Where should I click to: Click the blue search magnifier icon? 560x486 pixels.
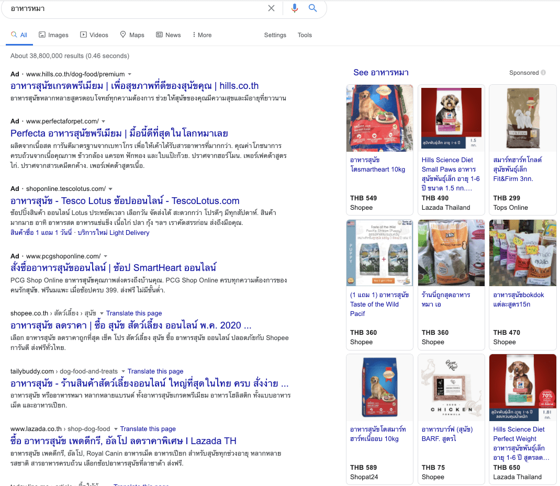click(313, 8)
